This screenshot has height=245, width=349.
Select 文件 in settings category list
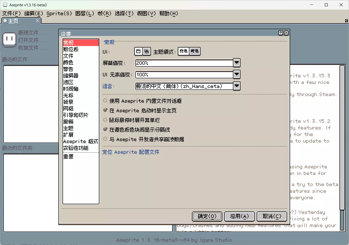pyautogui.click(x=81, y=56)
